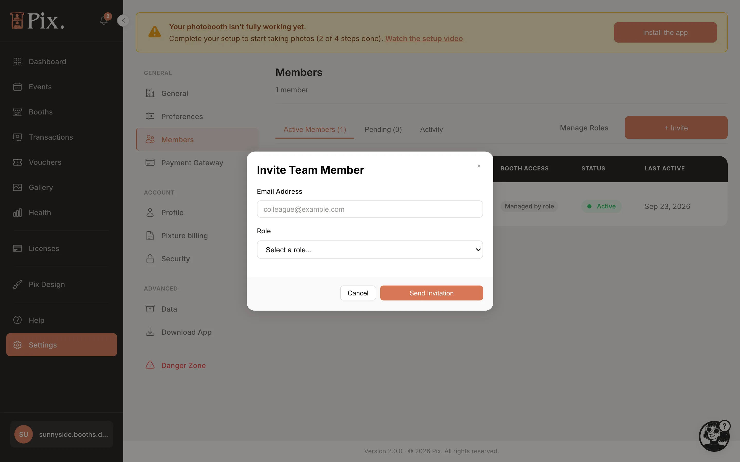Open Profile account settings
This screenshot has height=462, width=740.
click(197, 213)
